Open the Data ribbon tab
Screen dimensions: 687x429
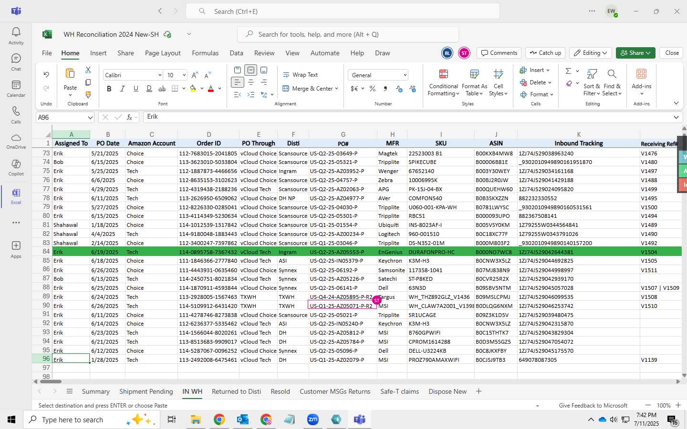(x=236, y=53)
